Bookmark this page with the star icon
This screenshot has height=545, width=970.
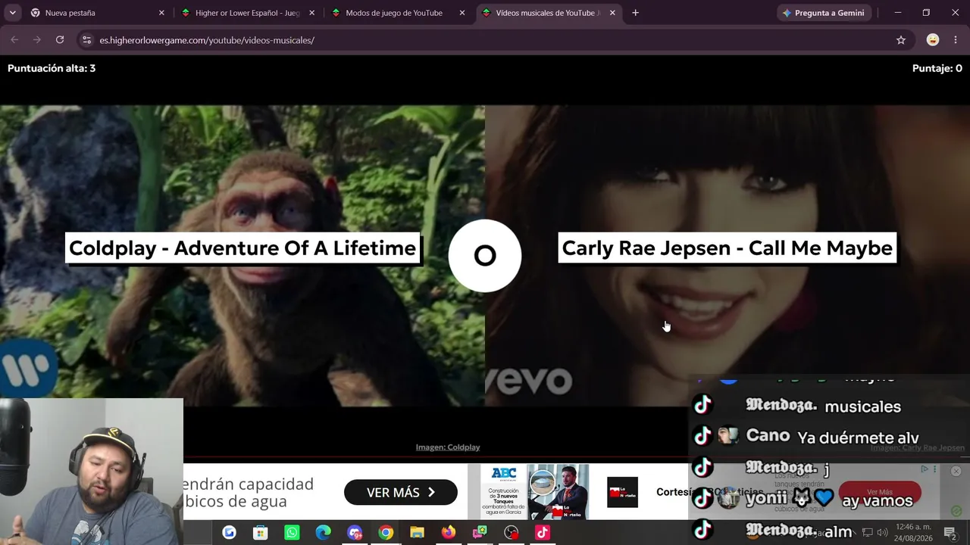pos(901,40)
